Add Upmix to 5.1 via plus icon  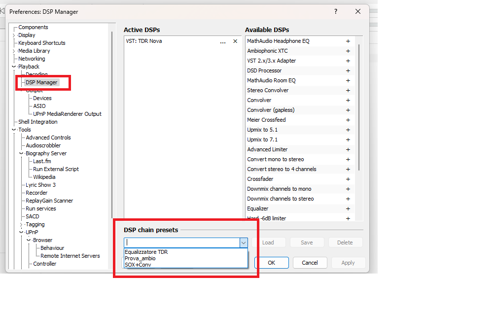click(348, 130)
